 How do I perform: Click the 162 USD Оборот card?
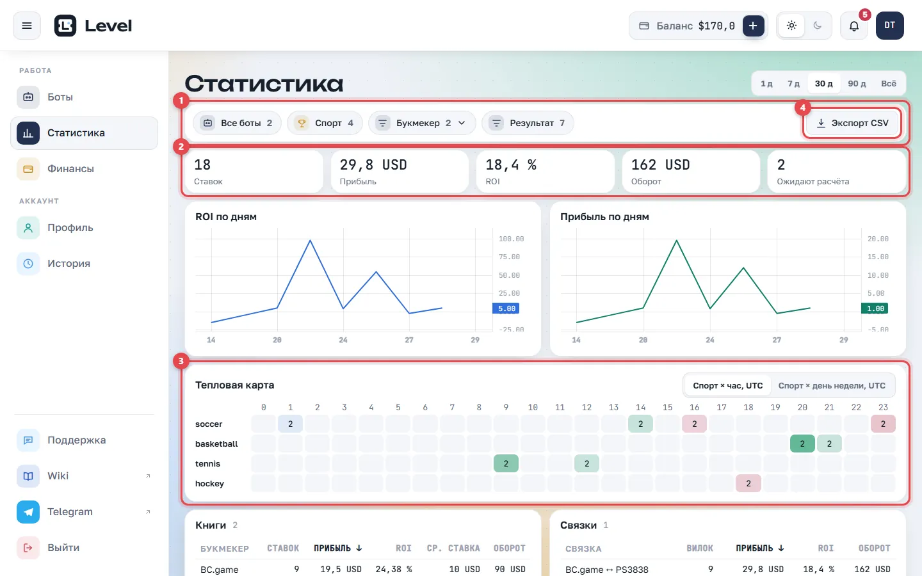click(x=691, y=172)
